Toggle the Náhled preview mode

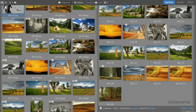pos(78,2)
